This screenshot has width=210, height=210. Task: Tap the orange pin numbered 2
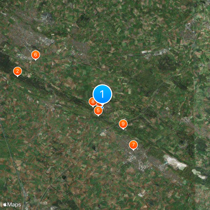pyautogui.click(x=18, y=71)
